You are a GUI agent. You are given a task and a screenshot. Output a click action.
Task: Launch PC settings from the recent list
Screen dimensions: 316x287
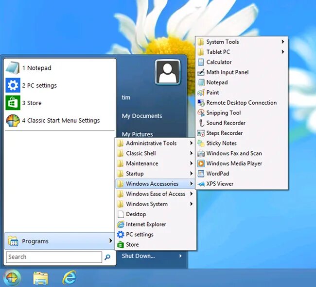[x=59, y=85]
